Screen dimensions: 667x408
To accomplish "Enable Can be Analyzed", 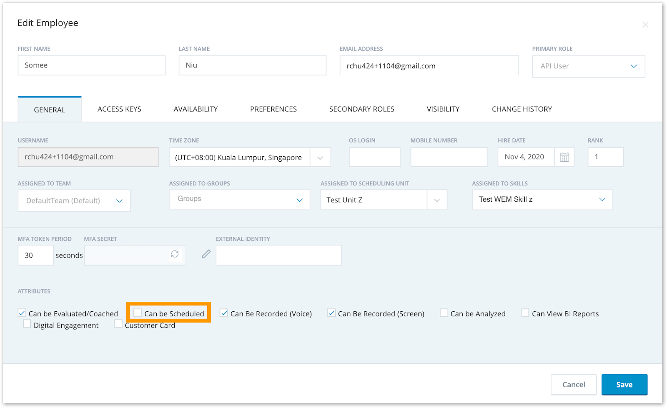I will [x=444, y=313].
